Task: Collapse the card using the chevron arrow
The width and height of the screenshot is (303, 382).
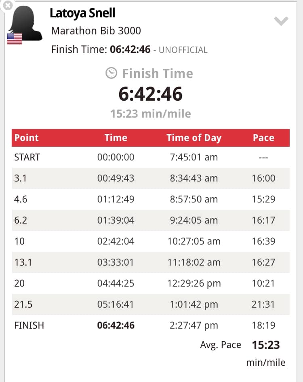Action: (x=281, y=21)
